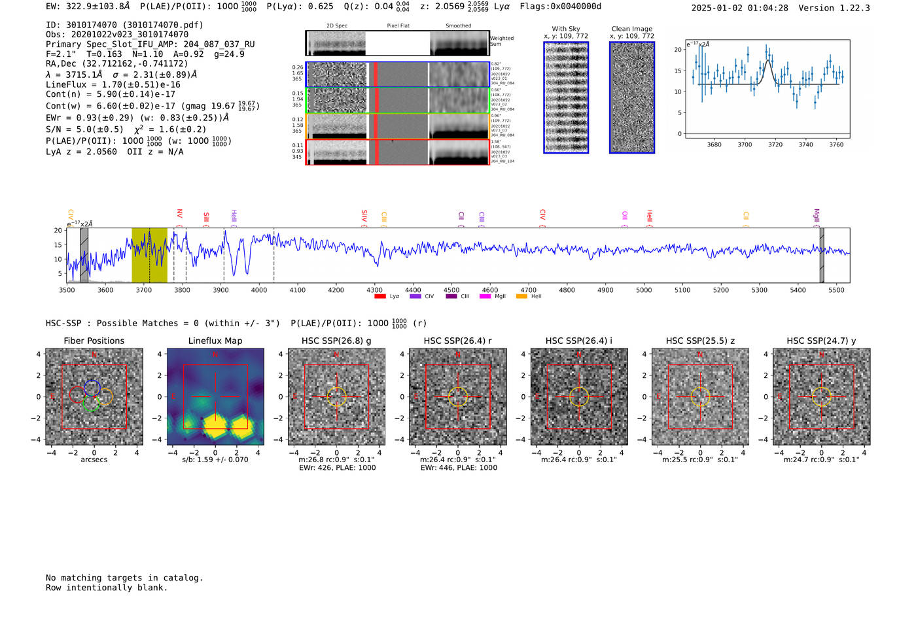Click the green dashed fiber circle in Fiber Positions

(x=92, y=403)
